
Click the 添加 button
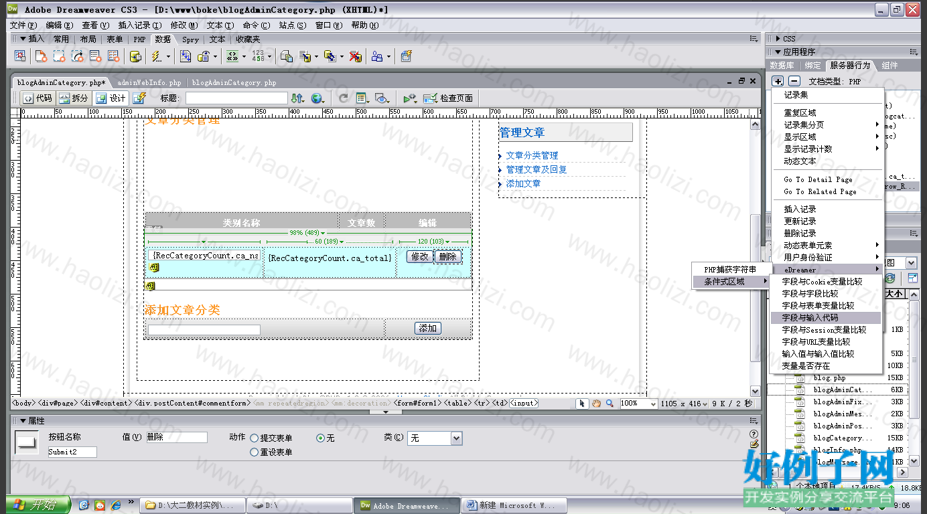[x=428, y=328]
